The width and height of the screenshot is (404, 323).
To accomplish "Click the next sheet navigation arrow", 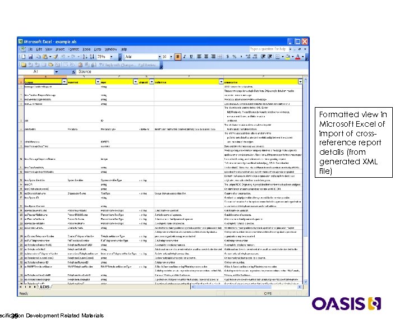I will [x=30, y=287].
